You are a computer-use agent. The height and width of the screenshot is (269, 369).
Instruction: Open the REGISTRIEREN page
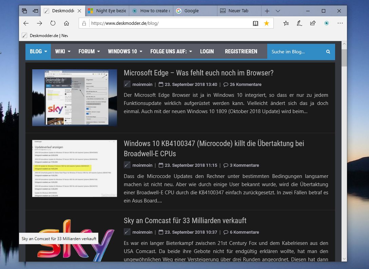point(241,51)
